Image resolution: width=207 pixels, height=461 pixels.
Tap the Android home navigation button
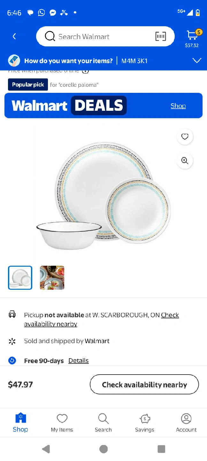click(103, 449)
